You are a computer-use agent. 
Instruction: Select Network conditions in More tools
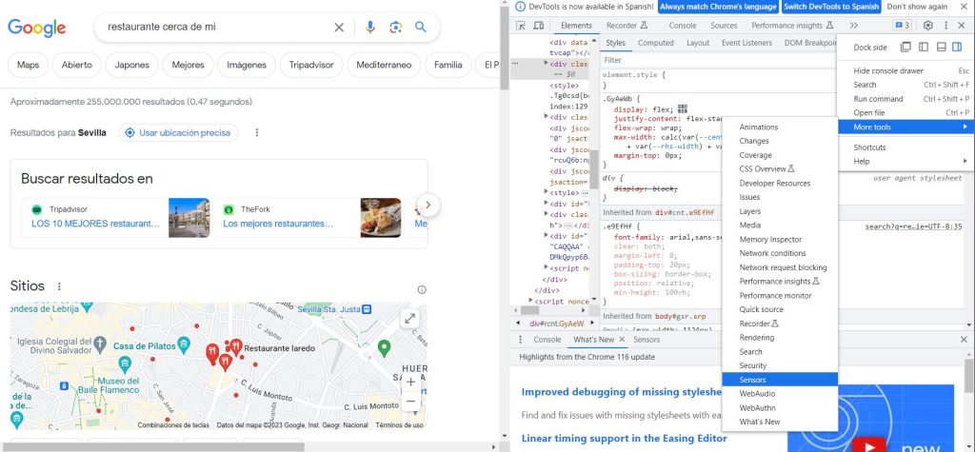click(x=780, y=254)
